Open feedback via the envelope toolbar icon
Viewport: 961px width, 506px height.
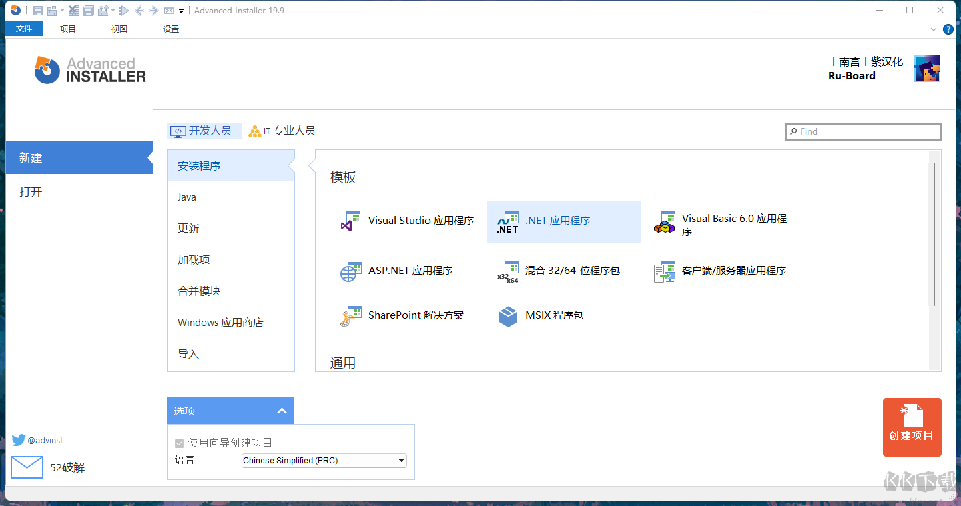[x=168, y=10]
